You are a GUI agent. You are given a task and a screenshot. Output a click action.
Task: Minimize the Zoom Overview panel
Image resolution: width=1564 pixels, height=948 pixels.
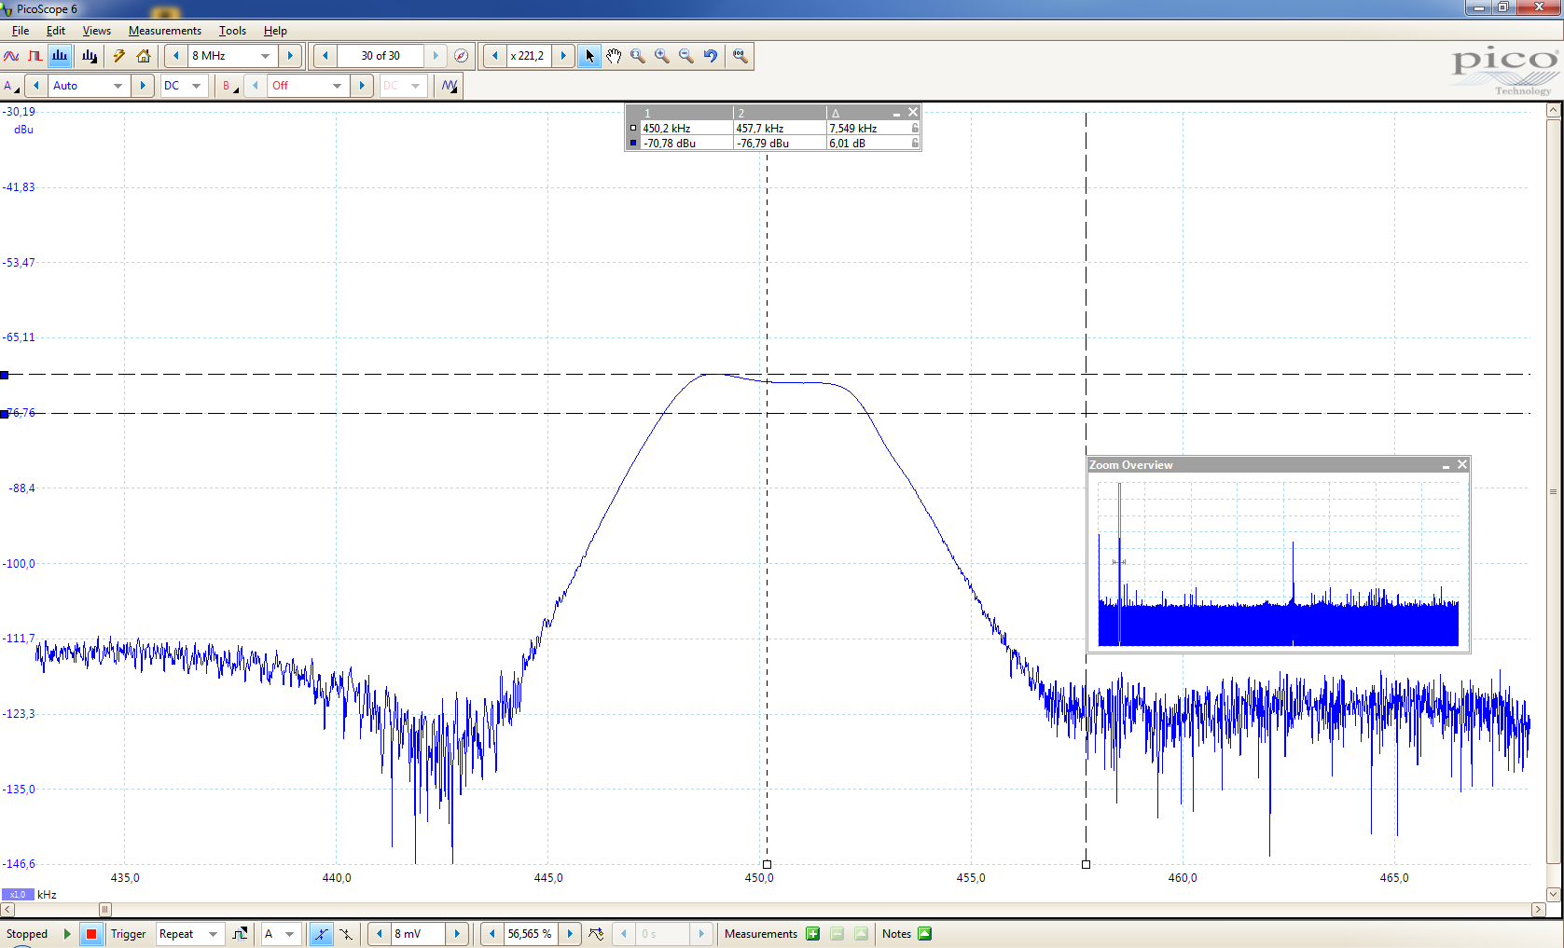click(x=1446, y=465)
